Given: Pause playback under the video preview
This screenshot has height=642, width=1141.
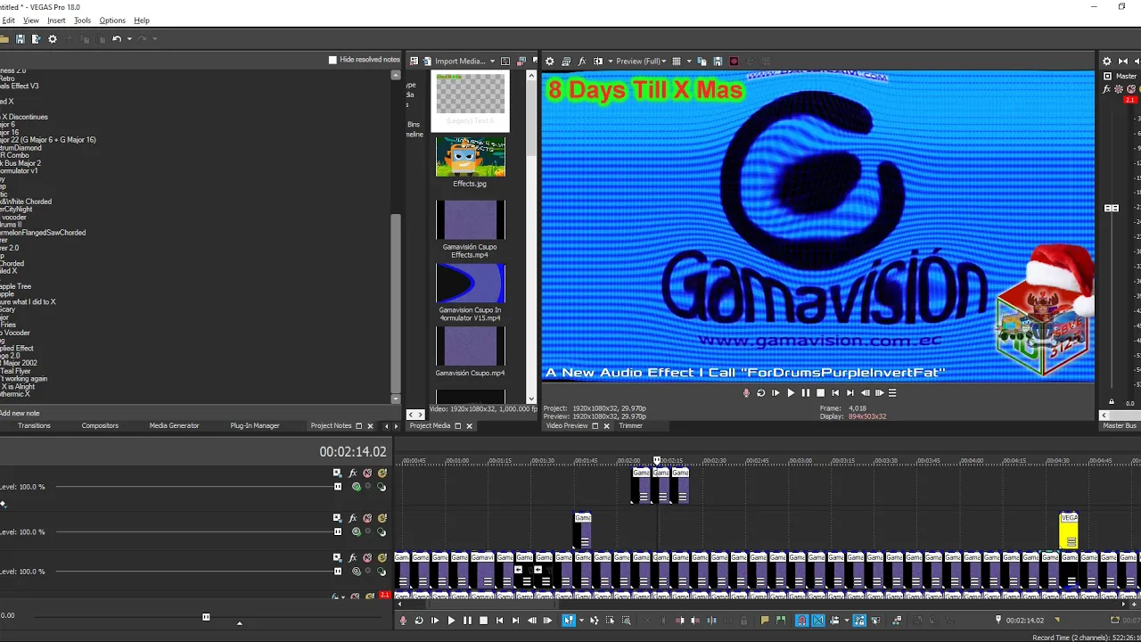Looking at the screenshot, I should click(806, 392).
